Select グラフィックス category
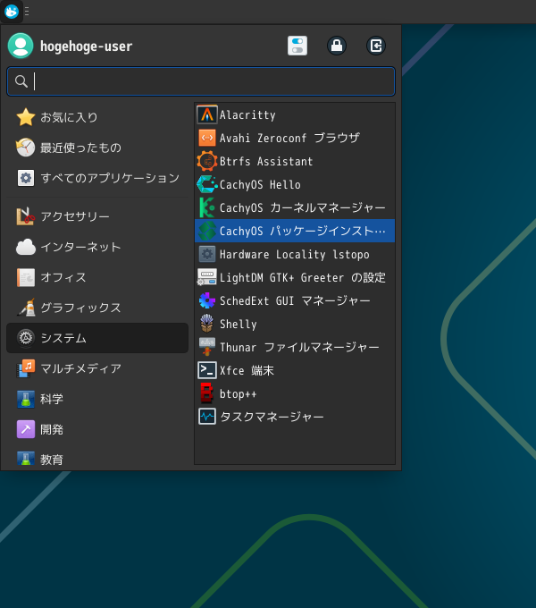 97,308
